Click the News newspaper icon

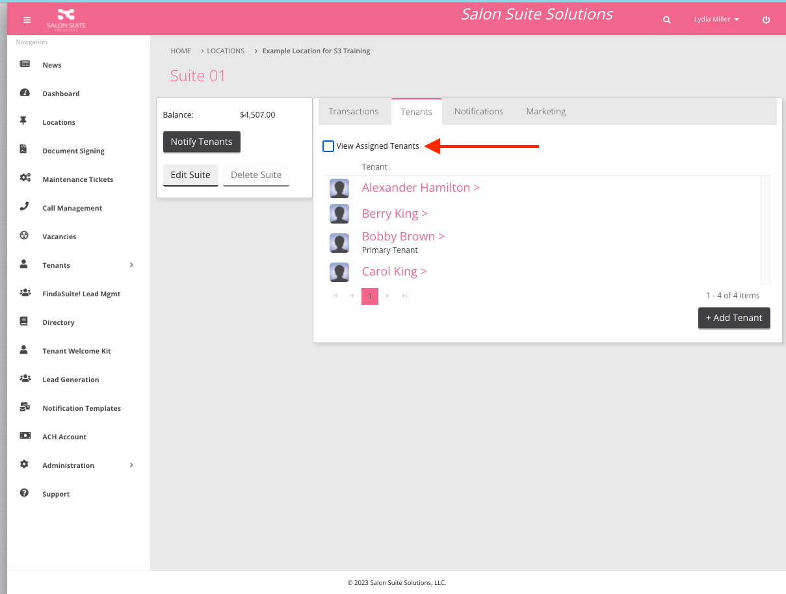tap(25, 64)
